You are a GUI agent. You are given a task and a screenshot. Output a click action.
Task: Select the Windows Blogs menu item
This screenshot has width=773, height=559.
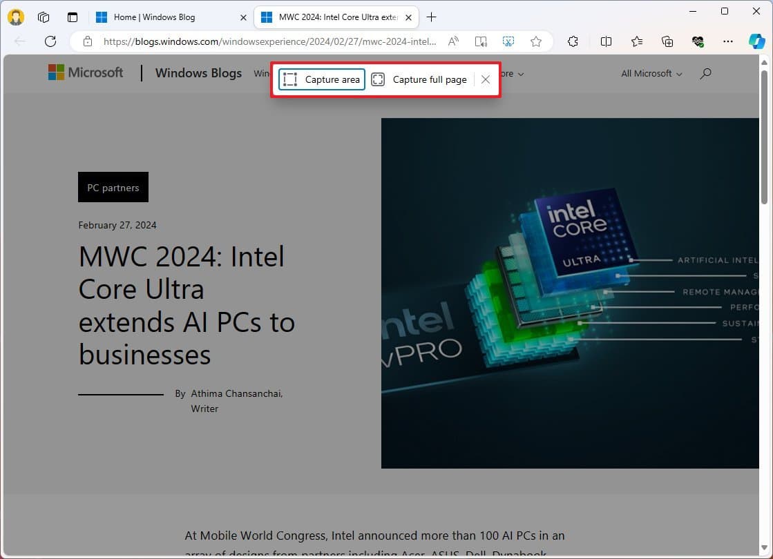[x=198, y=73]
